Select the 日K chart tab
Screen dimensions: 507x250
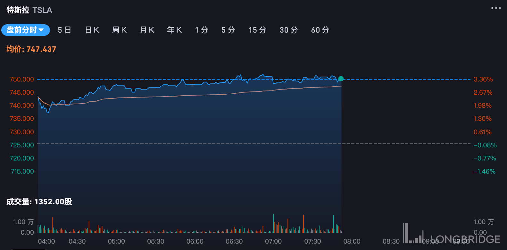pos(92,30)
